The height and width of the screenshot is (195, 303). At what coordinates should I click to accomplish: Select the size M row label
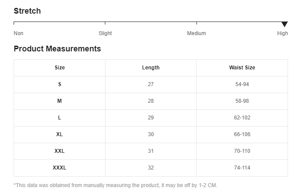point(60,101)
